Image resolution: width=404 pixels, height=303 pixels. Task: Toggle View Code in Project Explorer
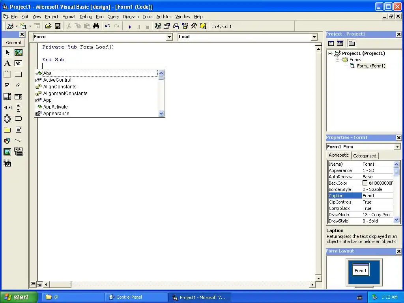(331, 43)
